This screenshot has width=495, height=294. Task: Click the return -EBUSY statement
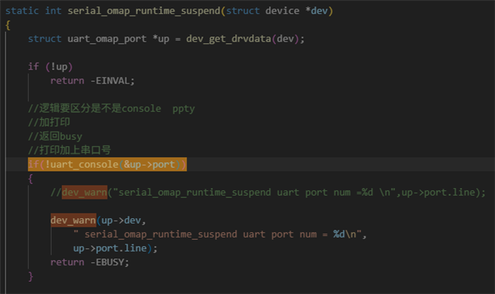[x=90, y=262]
